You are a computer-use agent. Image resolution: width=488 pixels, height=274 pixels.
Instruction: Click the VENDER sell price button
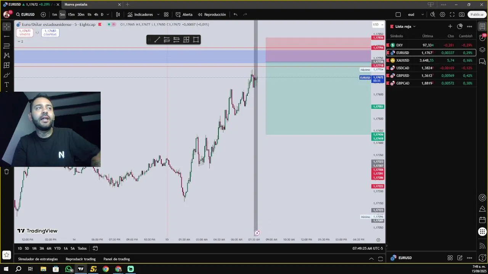click(x=24, y=33)
